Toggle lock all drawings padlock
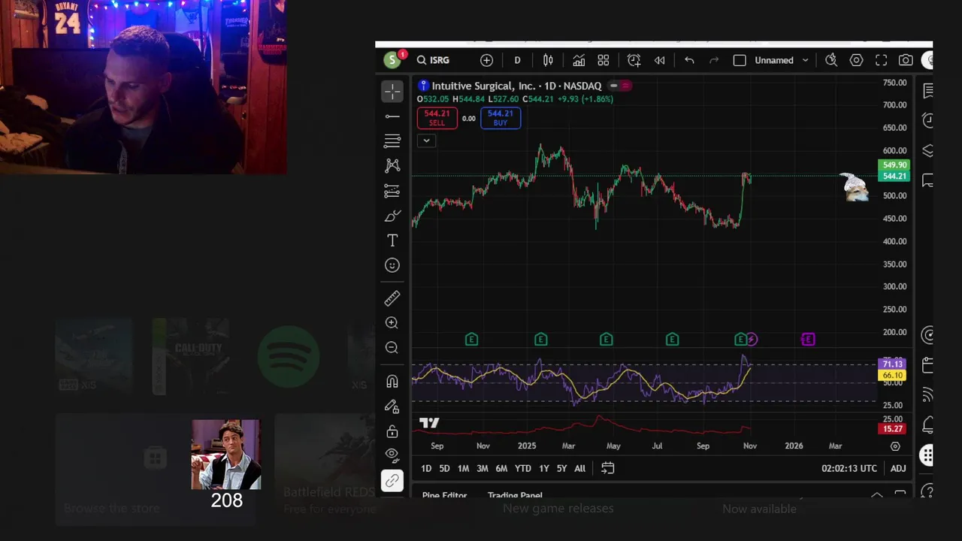Viewport: 962px width, 541px height. tap(392, 431)
